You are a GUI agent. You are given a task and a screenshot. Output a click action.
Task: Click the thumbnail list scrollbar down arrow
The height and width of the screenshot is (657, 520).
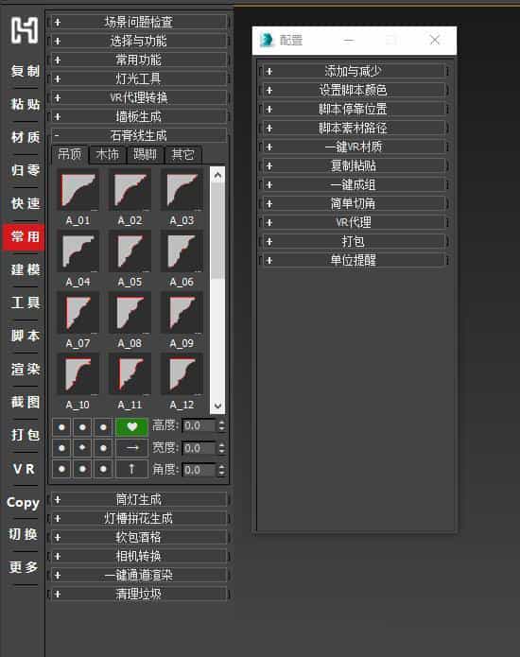[217, 406]
